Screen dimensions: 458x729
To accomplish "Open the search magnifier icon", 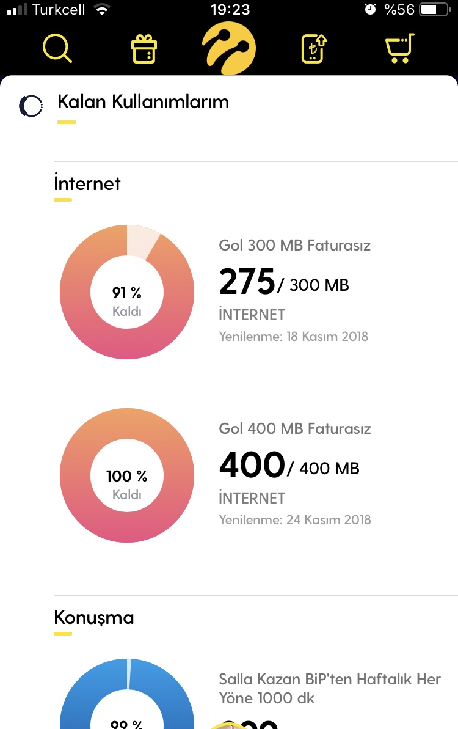I will coord(57,48).
